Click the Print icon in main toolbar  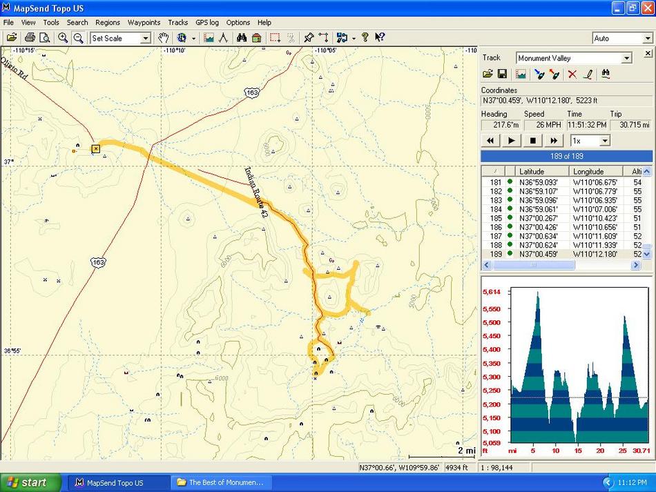click(30, 38)
